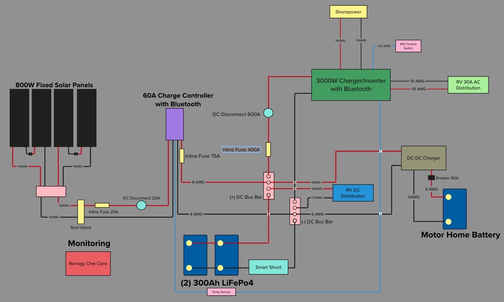The image size is (504, 302).
Task: Click the DC Disconnect 20A circle
Action: coord(141,205)
